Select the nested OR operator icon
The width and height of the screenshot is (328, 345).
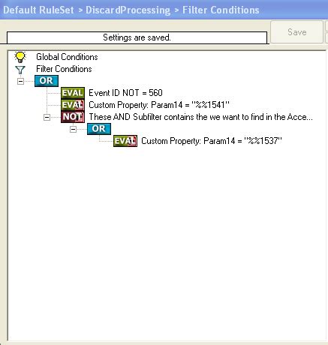pyautogui.click(x=99, y=129)
